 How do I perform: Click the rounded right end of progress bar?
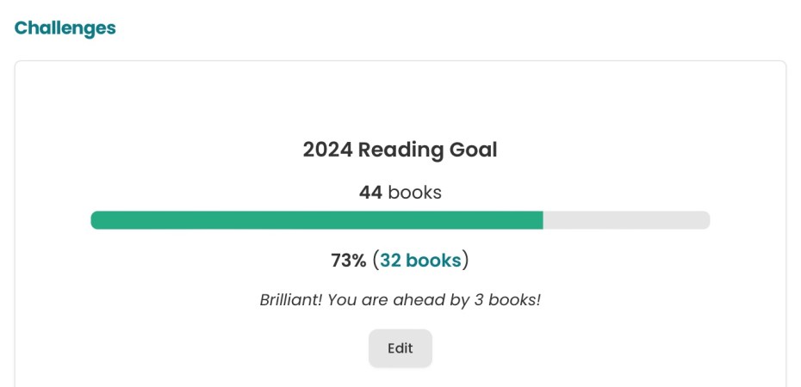point(705,220)
